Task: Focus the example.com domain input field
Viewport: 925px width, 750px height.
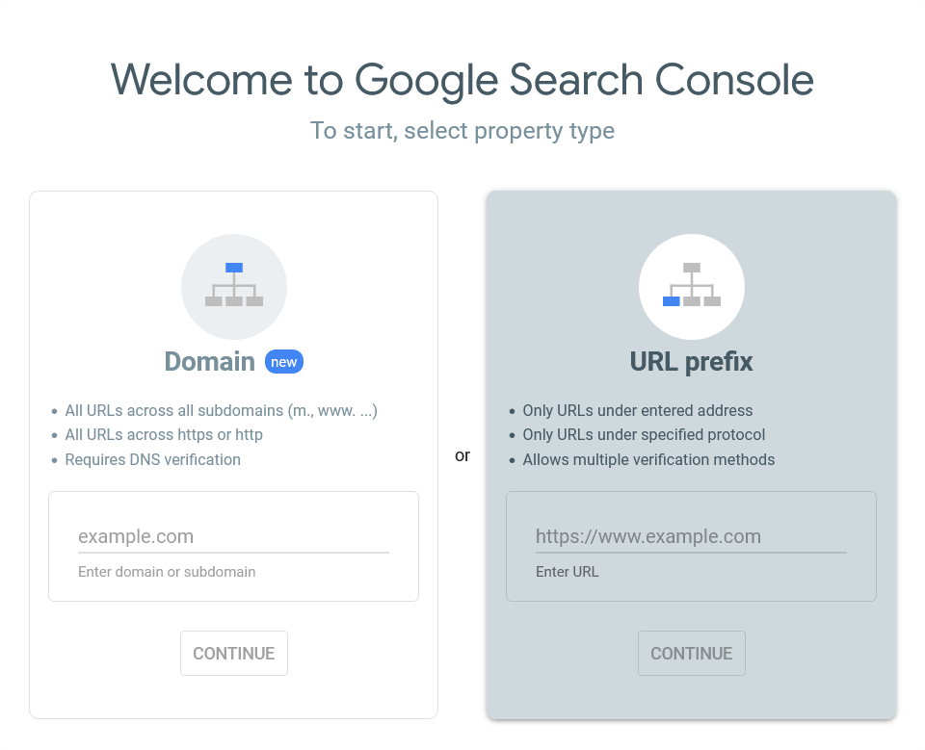Action: click(x=233, y=536)
